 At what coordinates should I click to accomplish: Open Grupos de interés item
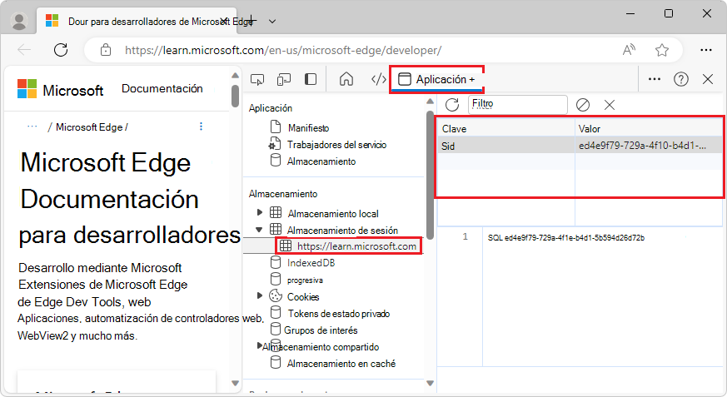[x=321, y=330]
